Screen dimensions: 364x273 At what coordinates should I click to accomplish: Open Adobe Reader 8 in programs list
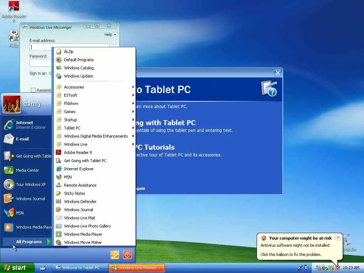coord(95,152)
